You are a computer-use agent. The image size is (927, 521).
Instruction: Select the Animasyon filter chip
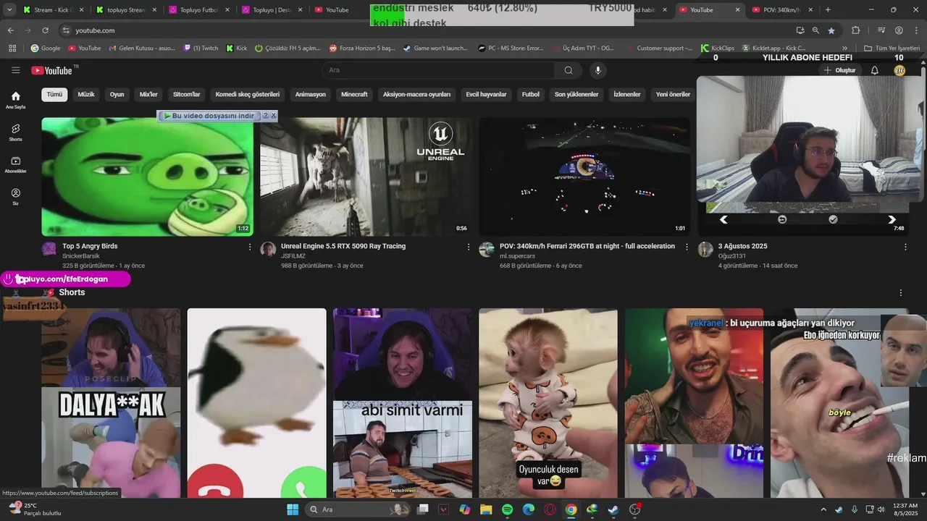310,94
